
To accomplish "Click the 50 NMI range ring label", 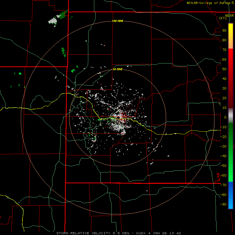I will pyautogui.click(x=118, y=69).
